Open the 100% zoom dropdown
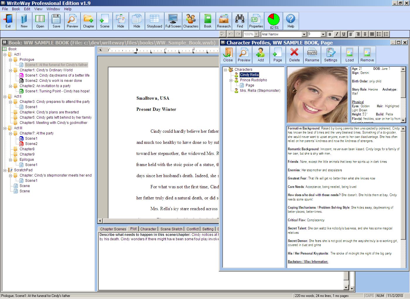 coord(257,34)
